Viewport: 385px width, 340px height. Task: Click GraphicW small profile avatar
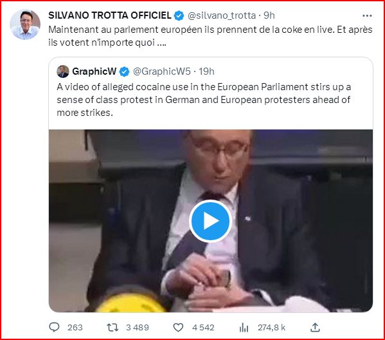(63, 71)
